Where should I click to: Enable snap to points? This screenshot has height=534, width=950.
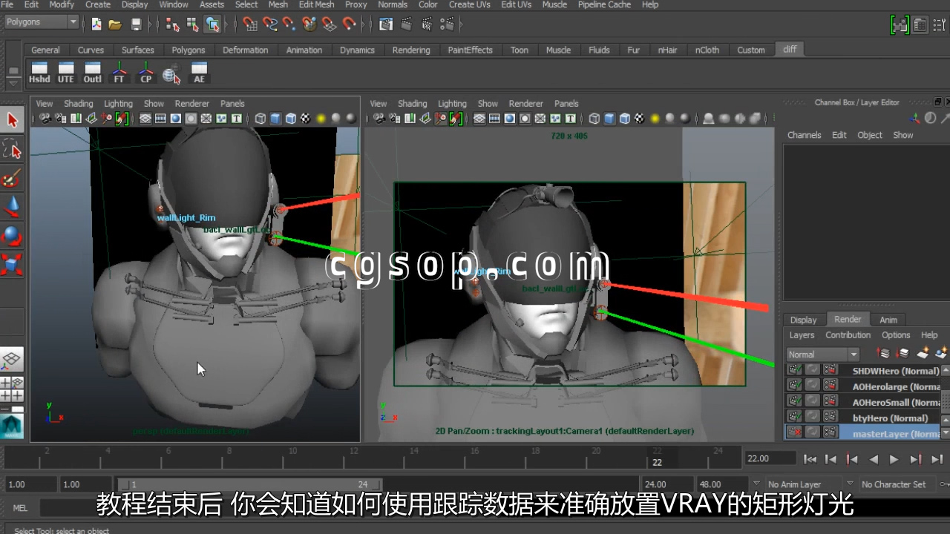click(x=289, y=24)
